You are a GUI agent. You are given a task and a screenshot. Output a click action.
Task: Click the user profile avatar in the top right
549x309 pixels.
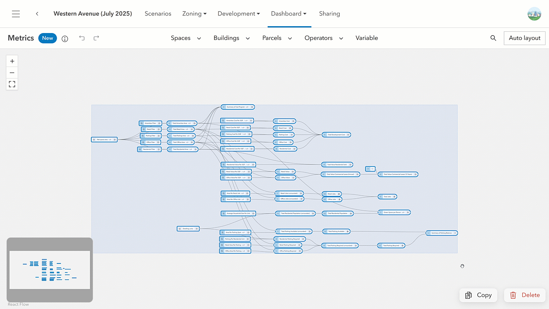[534, 13]
